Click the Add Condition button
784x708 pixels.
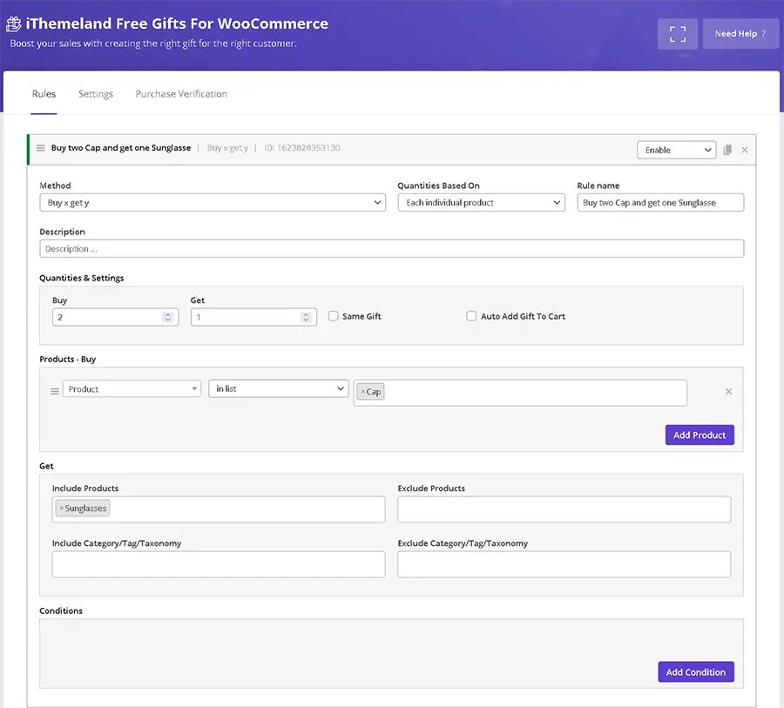(695, 672)
